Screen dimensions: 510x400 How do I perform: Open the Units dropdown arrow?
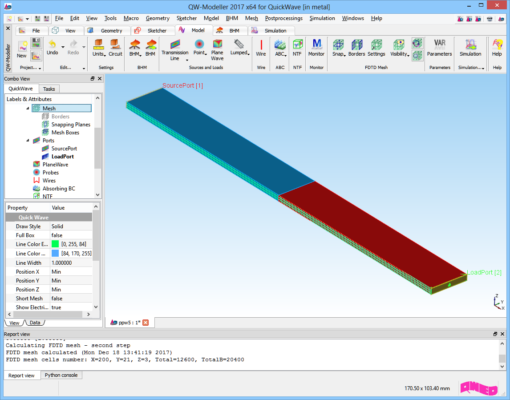pyautogui.click(x=105, y=56)
